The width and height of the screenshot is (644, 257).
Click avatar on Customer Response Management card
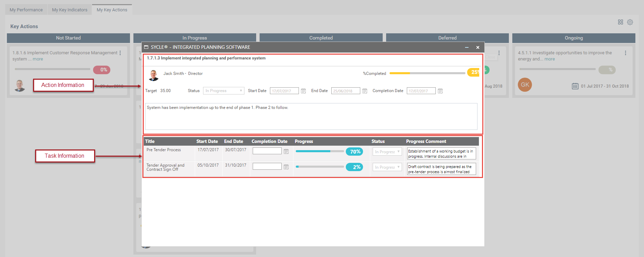pyautogui.click(x=20, y=85)
